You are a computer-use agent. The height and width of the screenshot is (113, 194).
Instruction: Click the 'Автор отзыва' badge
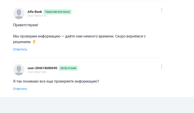[68, 68]
